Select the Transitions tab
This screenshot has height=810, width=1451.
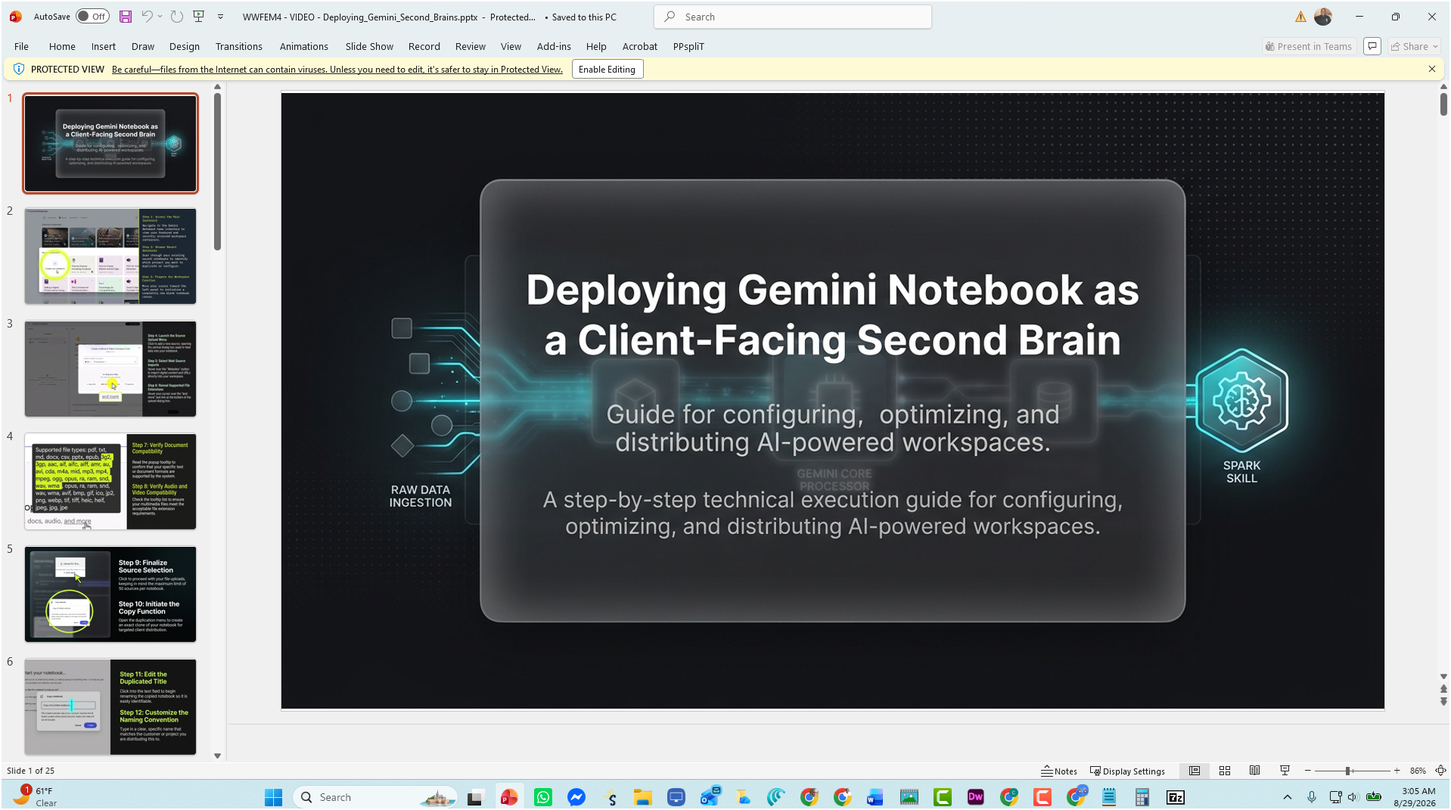(x=239, y=46)
